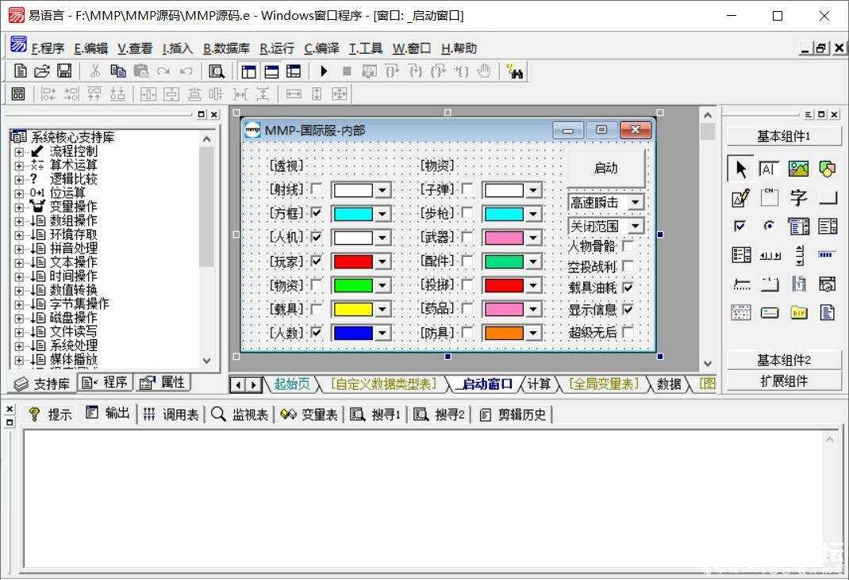
Task: Click the 扩展组件 button
Action: click(783, 381)
